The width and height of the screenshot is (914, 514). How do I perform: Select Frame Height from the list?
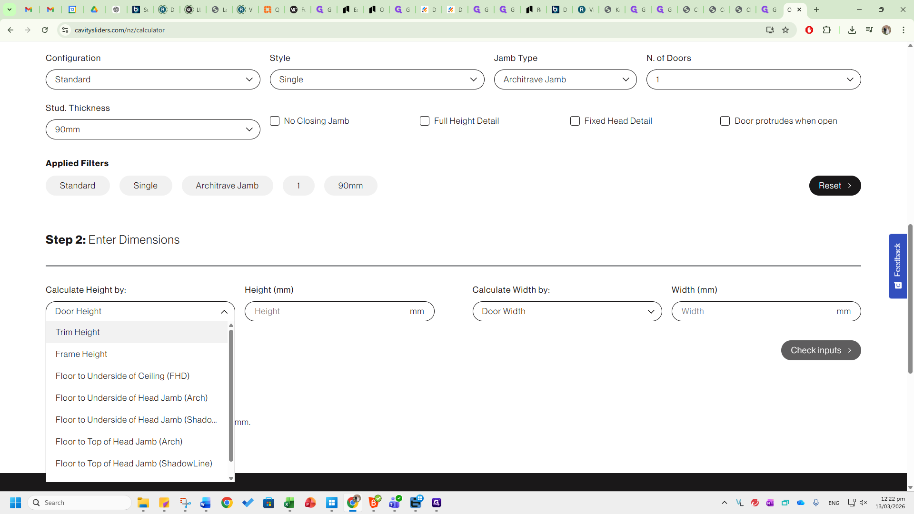(x=81, y=354)
